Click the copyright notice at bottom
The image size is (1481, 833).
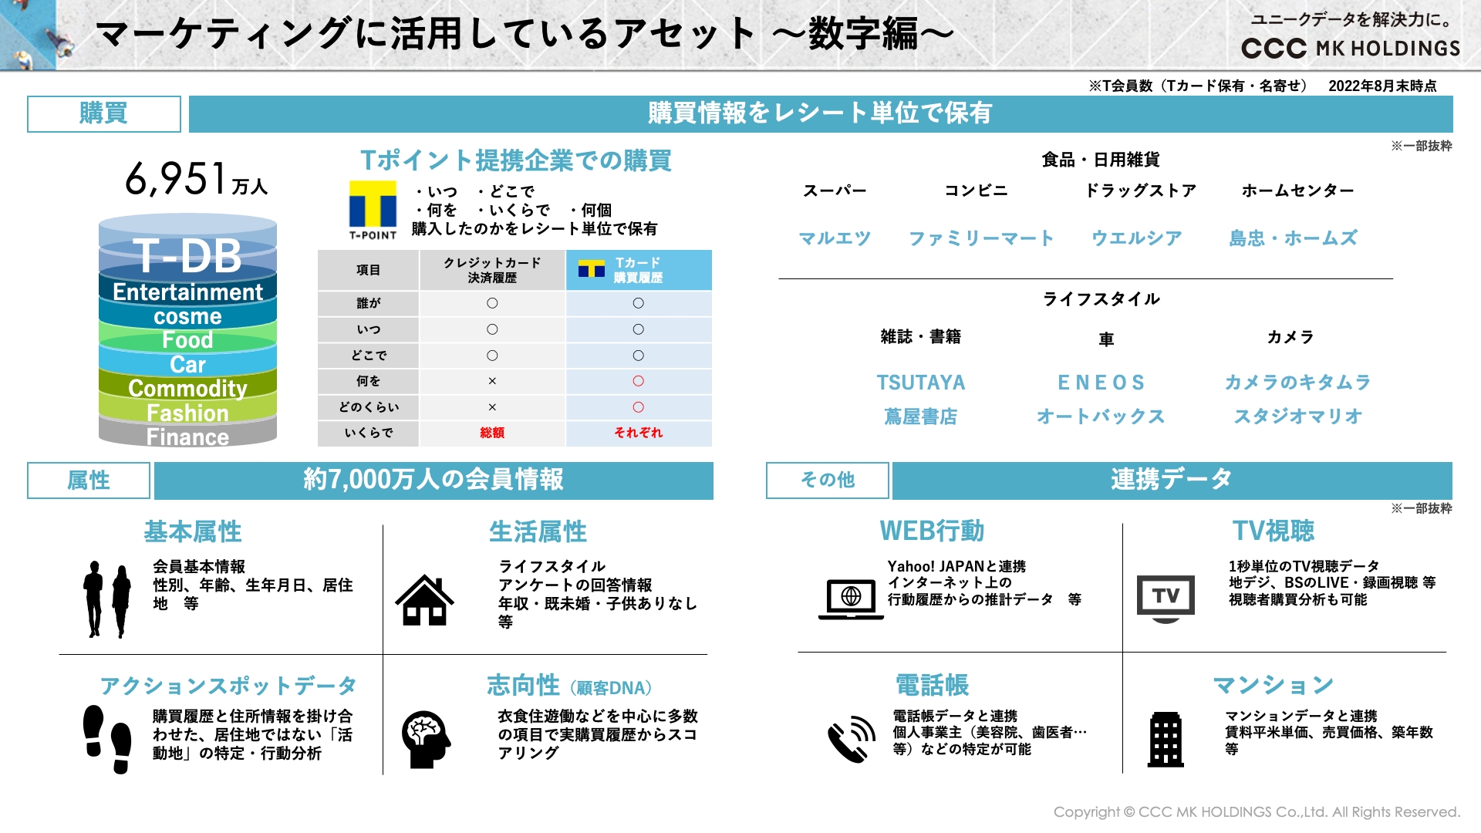[x=1257, y=811]
